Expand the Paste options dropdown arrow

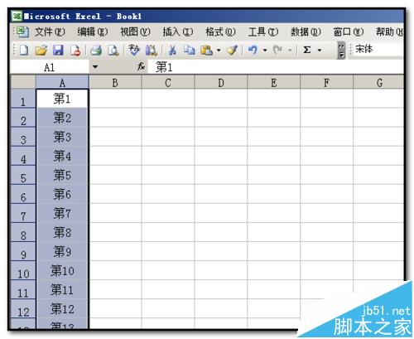(219, 51)
